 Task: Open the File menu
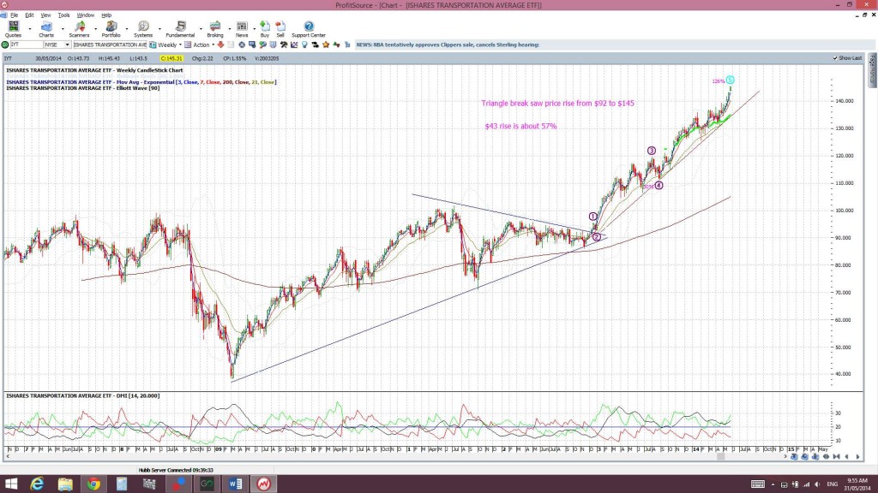click(14, 15)
